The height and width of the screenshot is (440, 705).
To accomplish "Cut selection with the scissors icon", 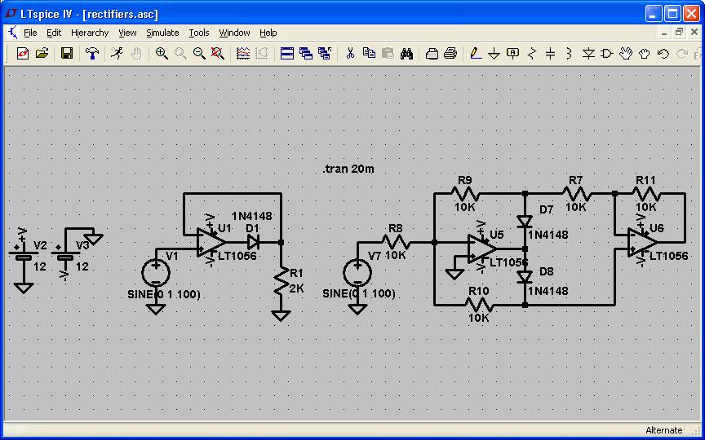I will click(x=350, y=54).
